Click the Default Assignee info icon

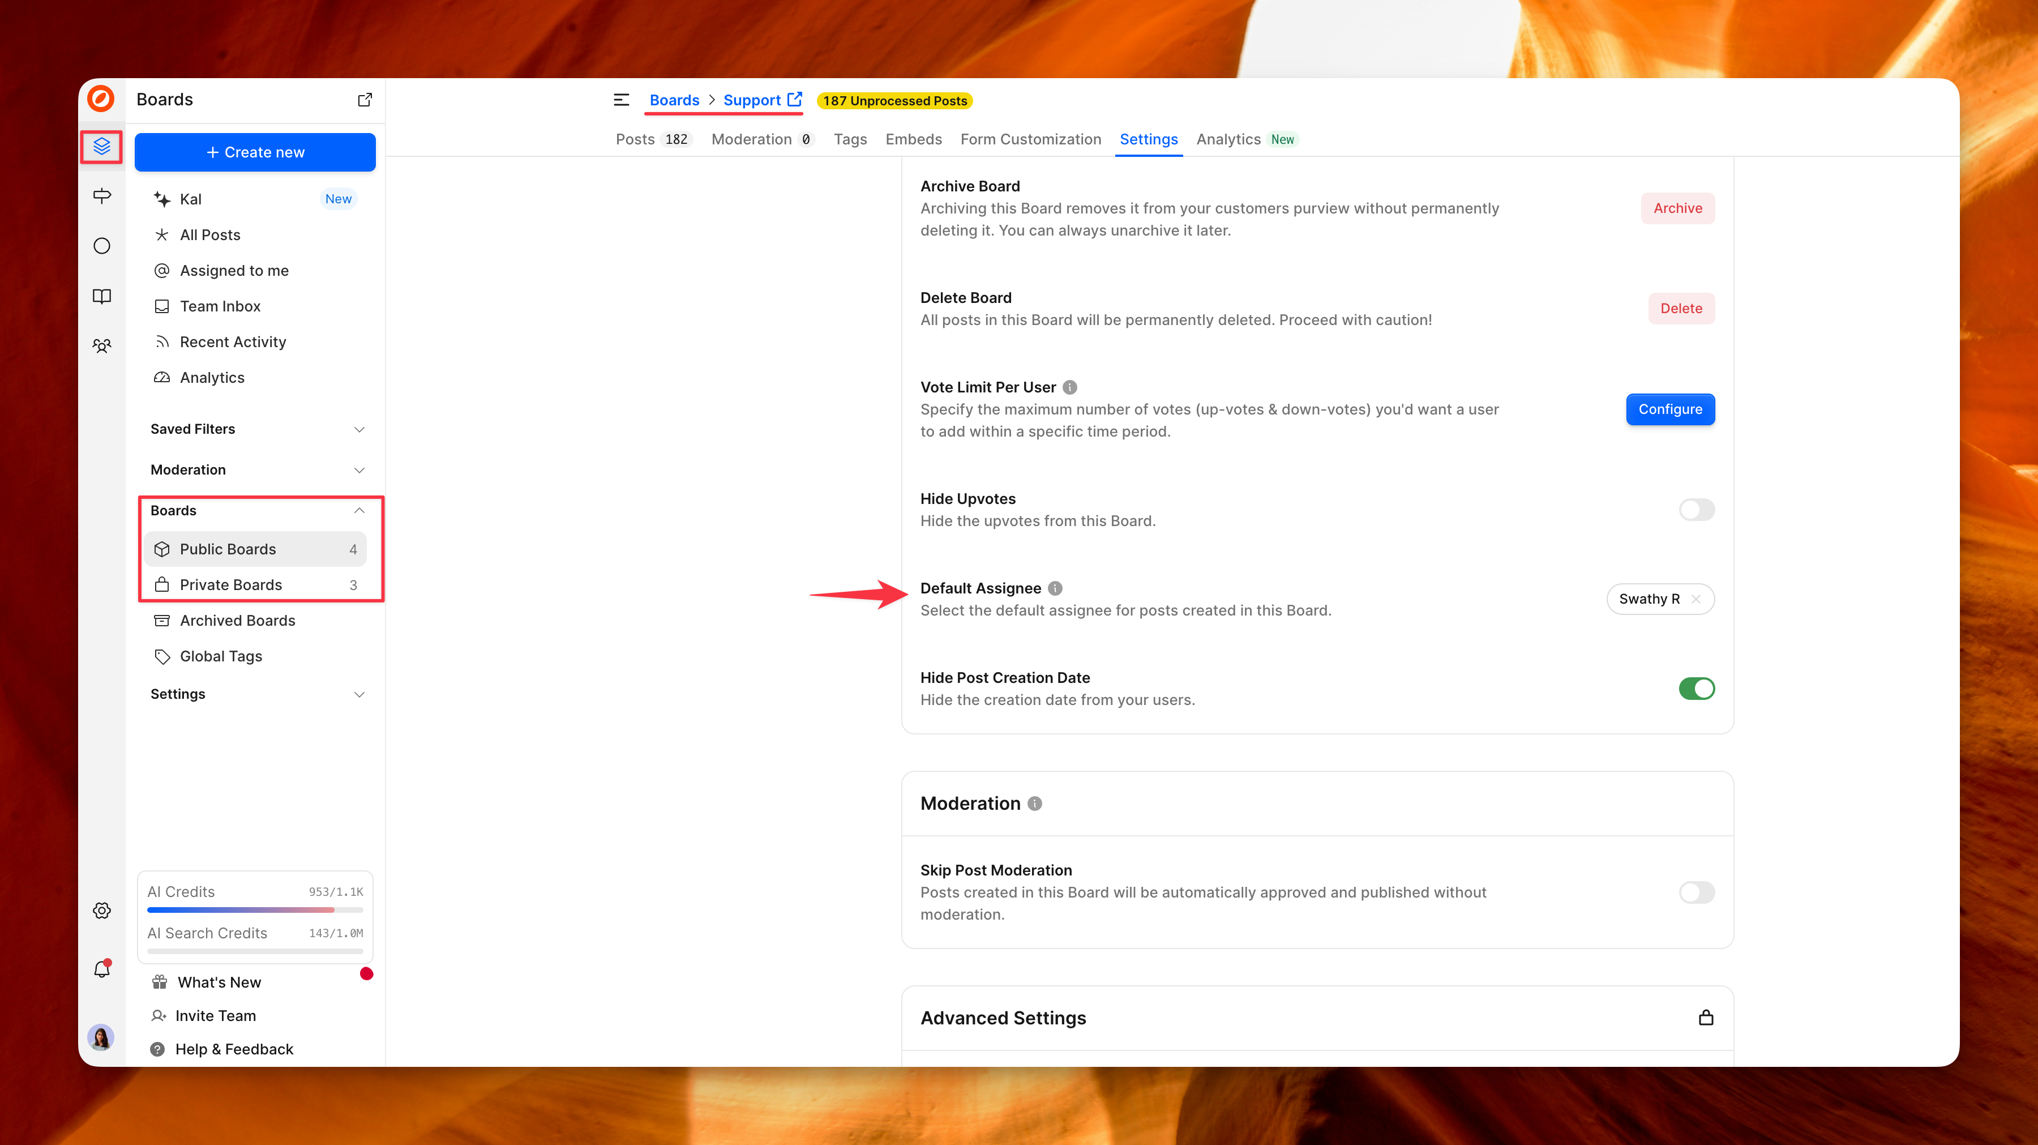(1055, 588)
